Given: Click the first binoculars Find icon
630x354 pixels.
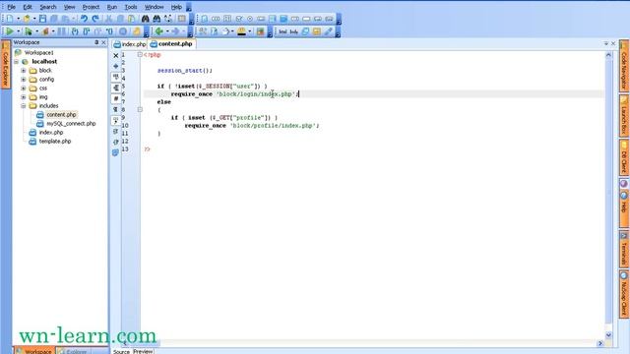Looking at the screenshot, I should pyautogui.click(x=145, y=19).
